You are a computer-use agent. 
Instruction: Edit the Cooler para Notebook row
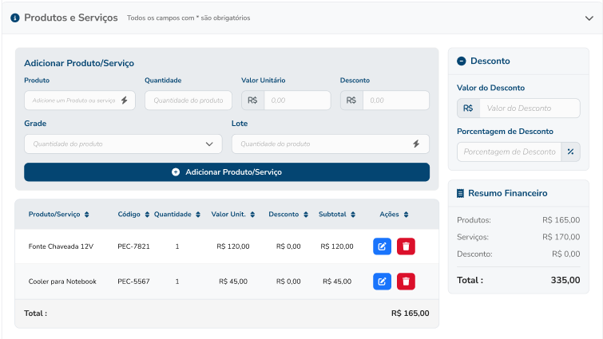point(382,281)
